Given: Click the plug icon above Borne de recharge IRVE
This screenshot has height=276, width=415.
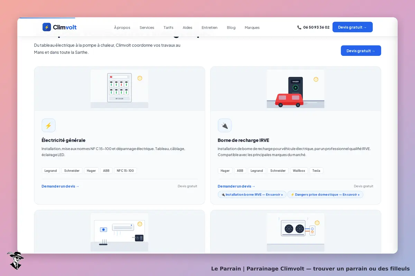Looking at the screenshot, I should (225, 125).
